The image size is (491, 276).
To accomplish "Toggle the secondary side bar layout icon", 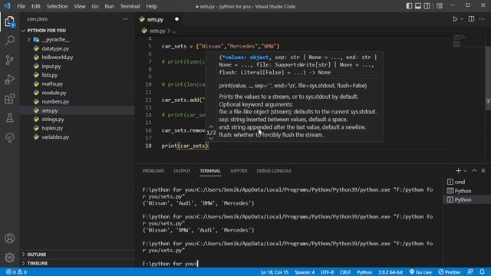I will coord(427,6).
